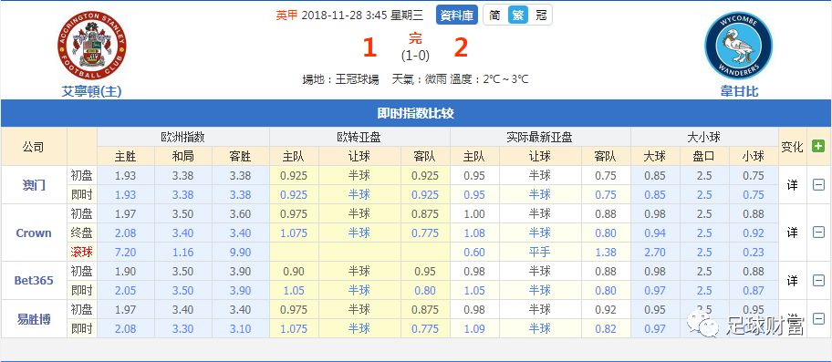Open the Bet365 company link
832x362 pixels.
34,280
